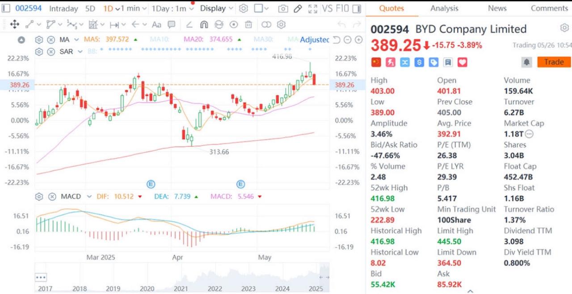The height and width of the screenshot is (294, 572).
Task: Select the Aa text annotation tool
Action: [x=156, y=25]
